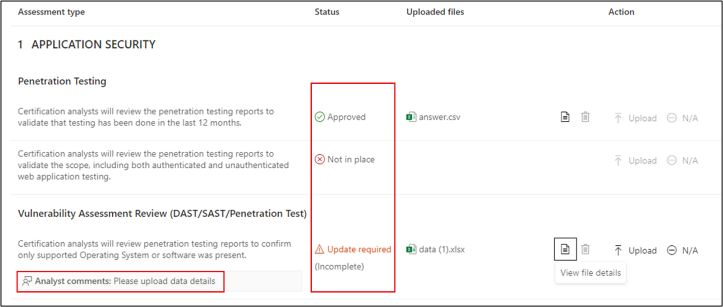Click Upload in the vulnerability assessment row

click(x=642, y=250)
